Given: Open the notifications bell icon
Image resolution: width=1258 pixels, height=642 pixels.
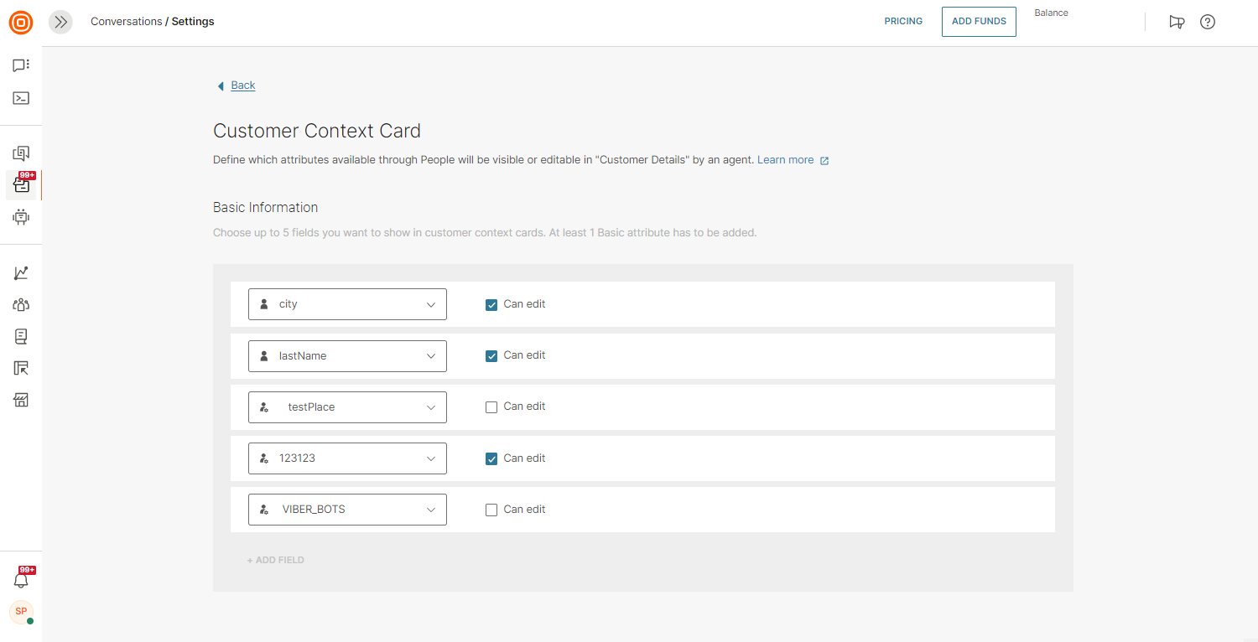Looking at the screenshot, I should click(21, 580).
